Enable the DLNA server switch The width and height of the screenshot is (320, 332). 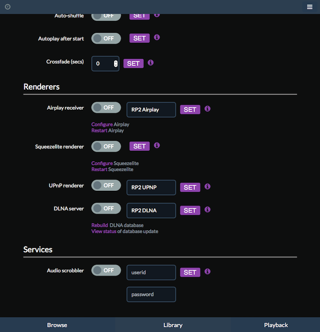[106, 208]
